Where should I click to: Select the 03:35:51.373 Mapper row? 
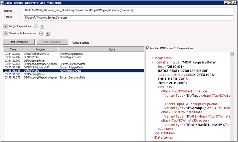tap(74, 77)
